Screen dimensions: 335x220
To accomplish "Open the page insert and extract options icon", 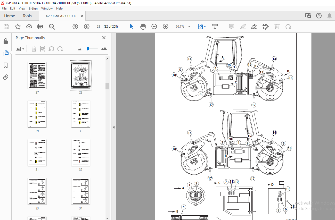I will pos(43,49).
